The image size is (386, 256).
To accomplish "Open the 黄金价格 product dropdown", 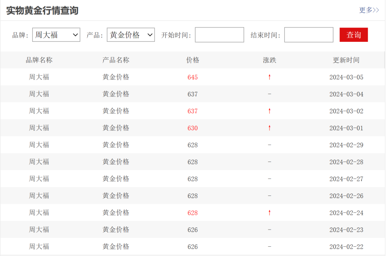I will [x=131, y=35].
